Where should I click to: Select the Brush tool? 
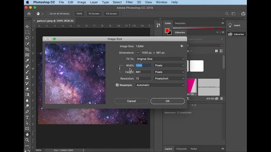27,72
